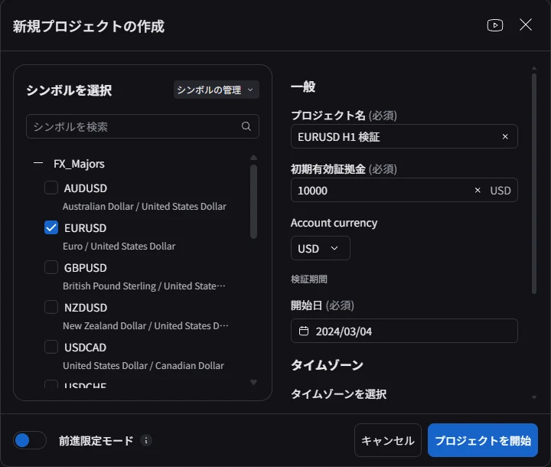Focus the symbol search field
The height and width of the screenshot is (467, 551).
pos(142,126)
